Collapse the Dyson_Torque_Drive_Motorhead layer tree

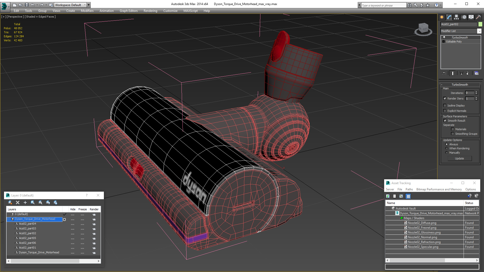click(8, 219)
